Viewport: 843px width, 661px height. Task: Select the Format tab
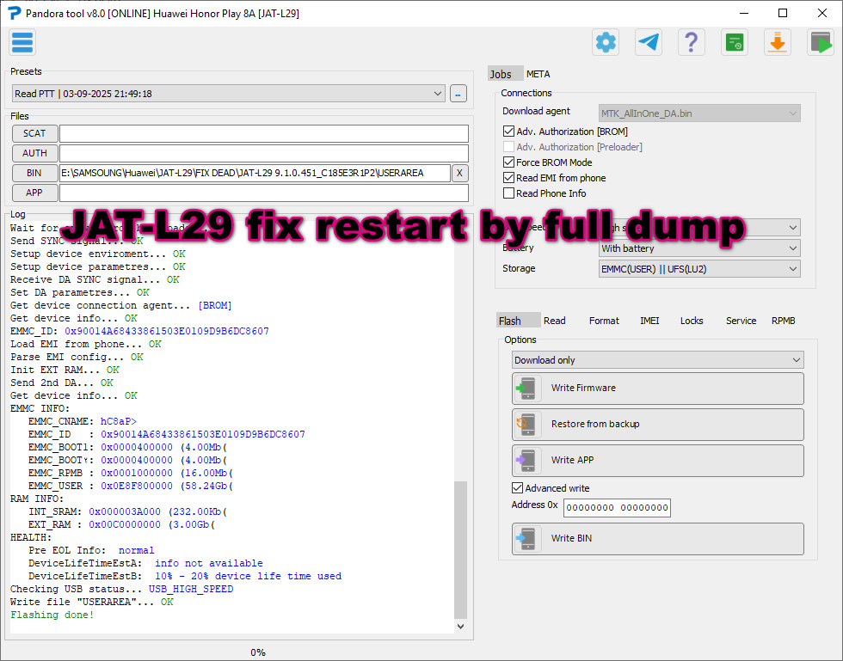tap(604, 321)
